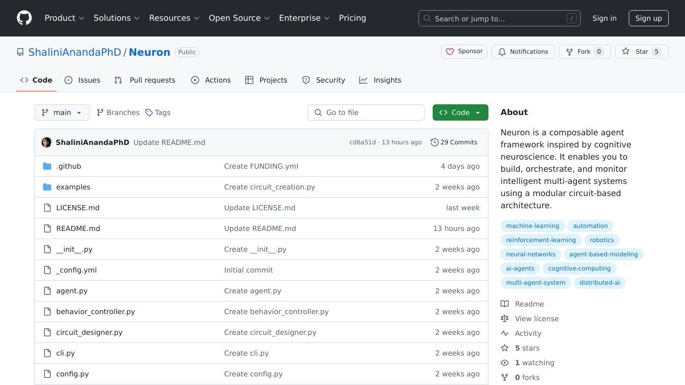The image size is (685, 385).
Task: Select the machine-learning topic tag
Action: click(x=532, y=226)
